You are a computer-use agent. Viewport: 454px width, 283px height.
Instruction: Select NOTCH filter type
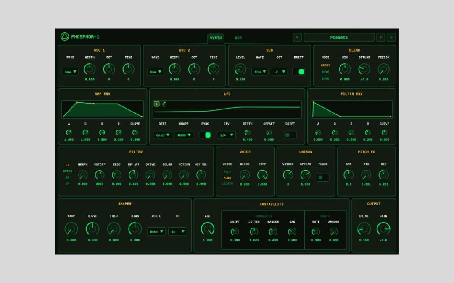click(x=67, y=171)
